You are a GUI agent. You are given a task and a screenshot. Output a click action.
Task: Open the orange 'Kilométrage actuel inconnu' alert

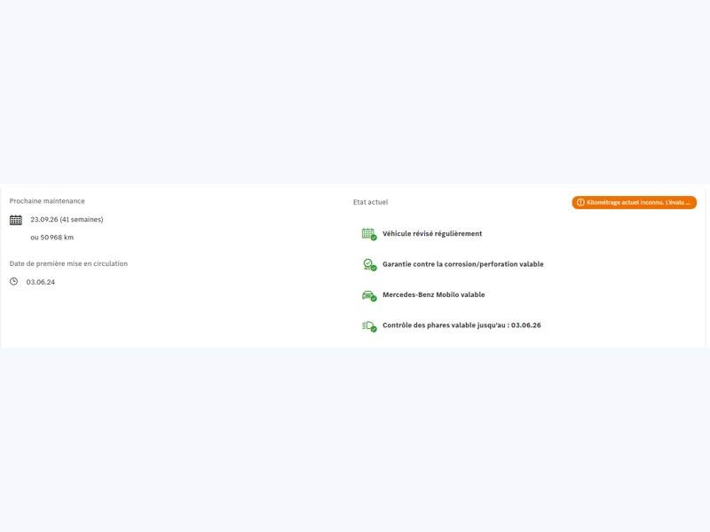click(x=635, y=202)
